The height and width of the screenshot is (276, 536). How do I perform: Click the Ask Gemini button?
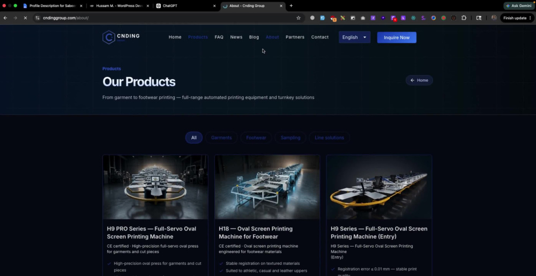pyautogui.click(x=519, y=6)
